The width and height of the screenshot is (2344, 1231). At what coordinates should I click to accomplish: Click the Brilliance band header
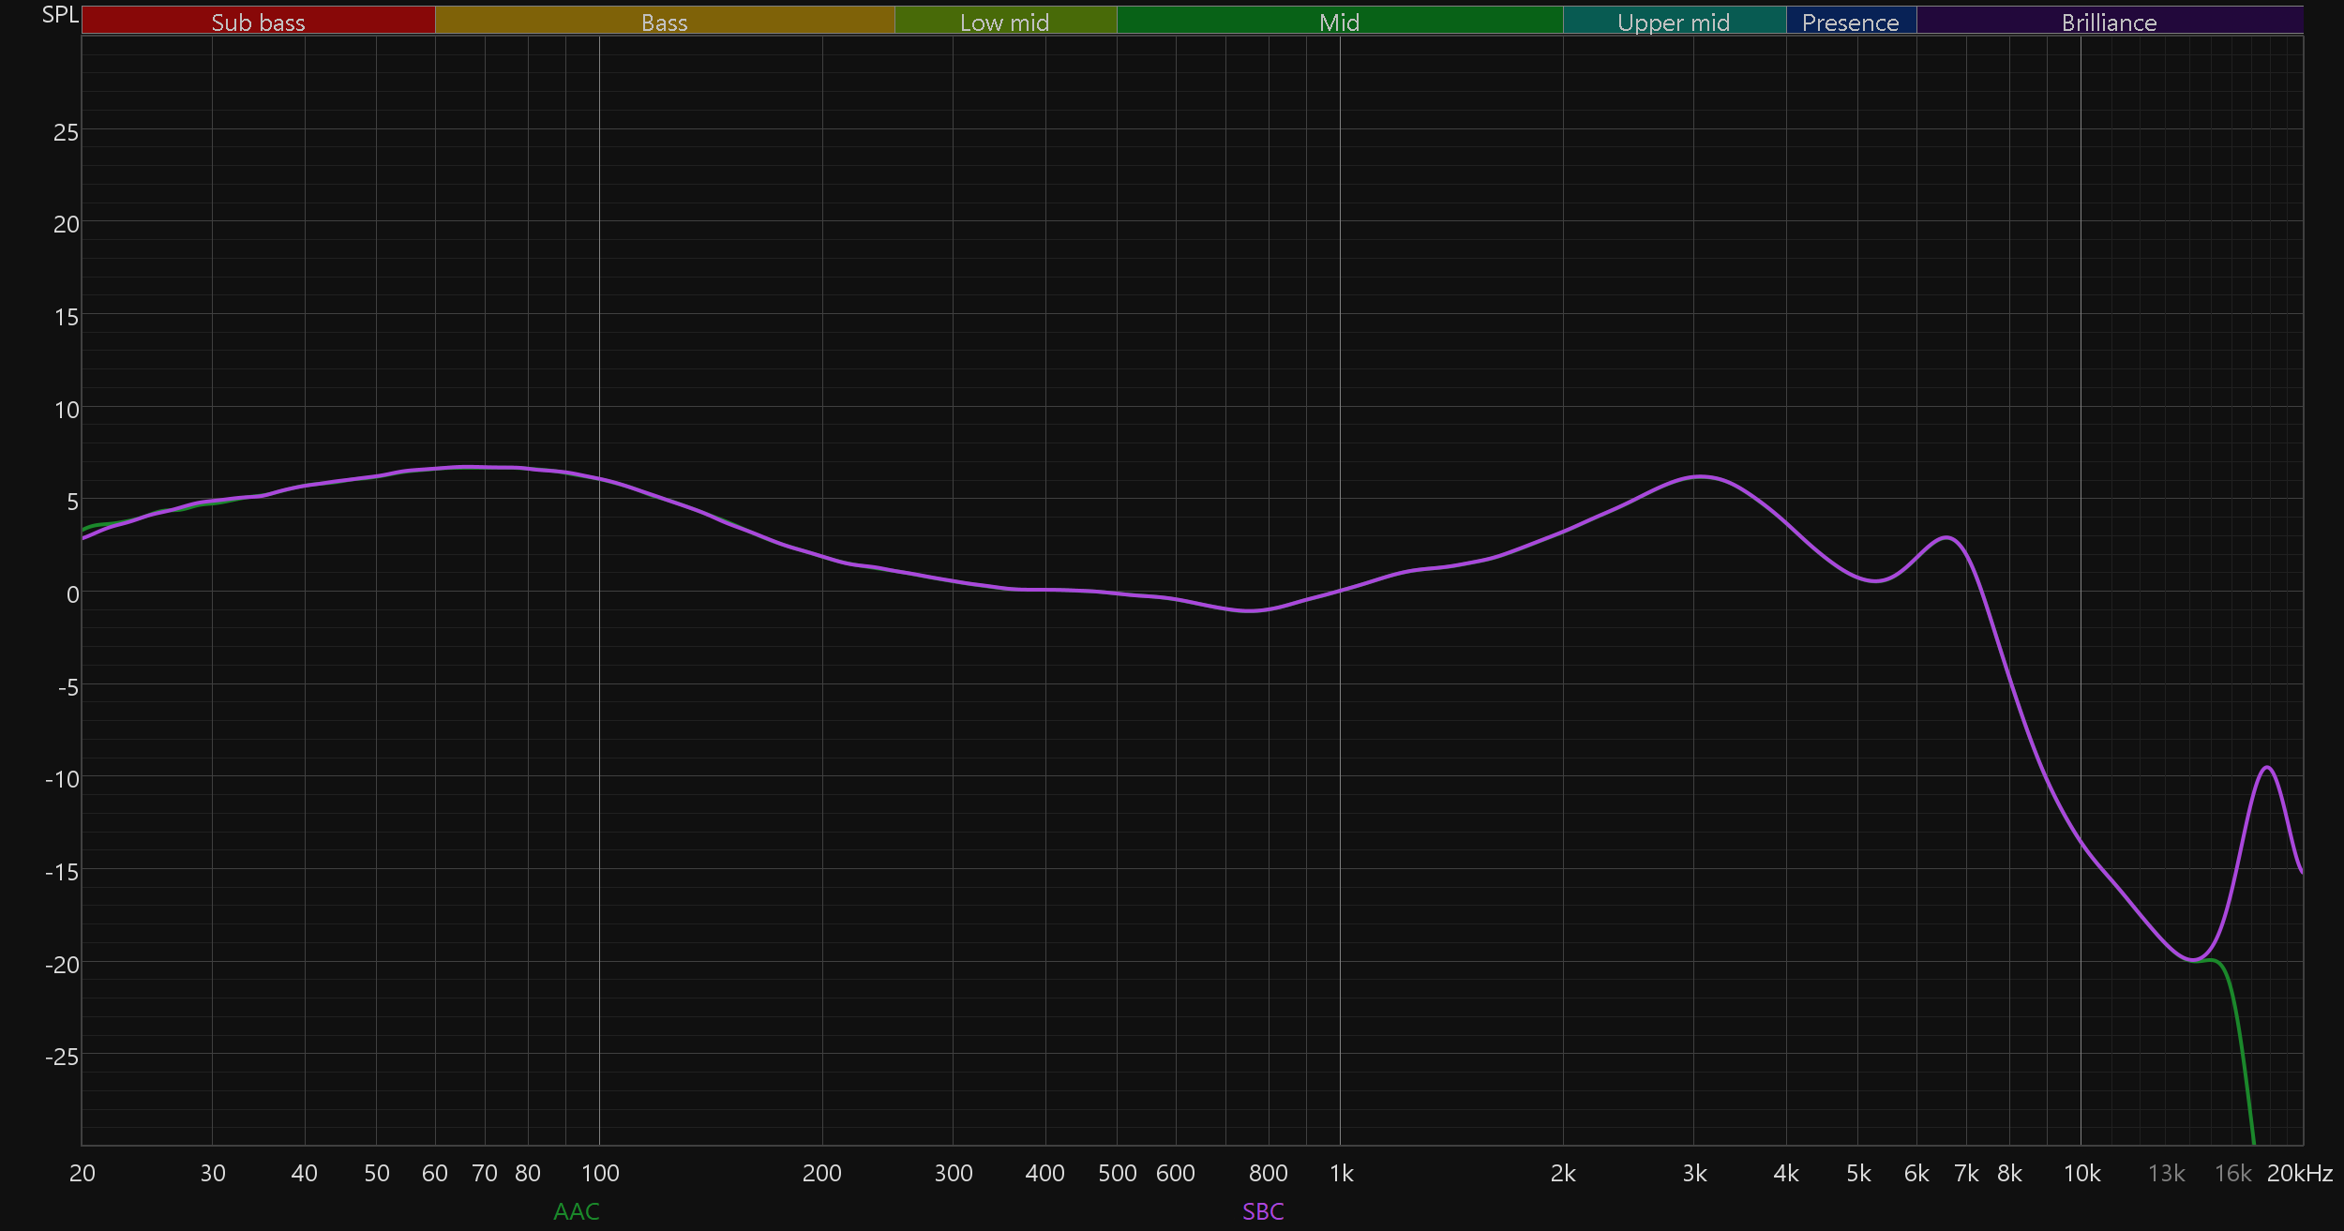(2109, 22)
